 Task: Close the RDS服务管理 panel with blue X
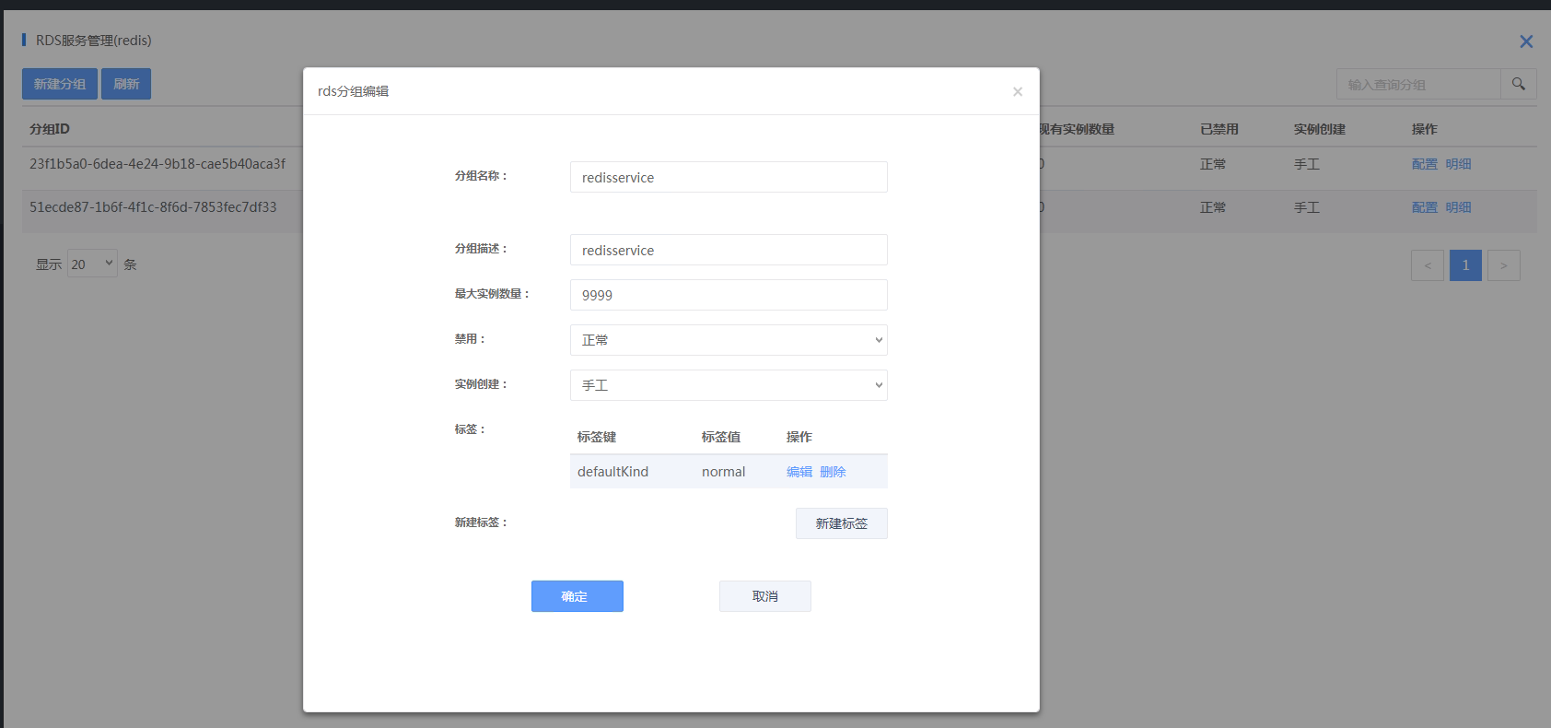pos(1526,41)
